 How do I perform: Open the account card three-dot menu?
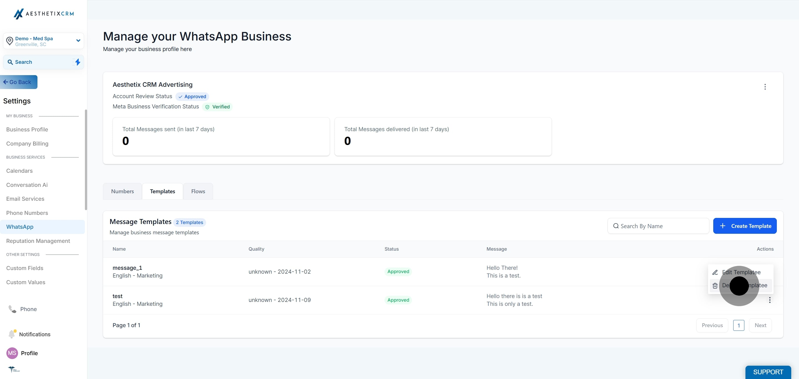pos(765,87)
